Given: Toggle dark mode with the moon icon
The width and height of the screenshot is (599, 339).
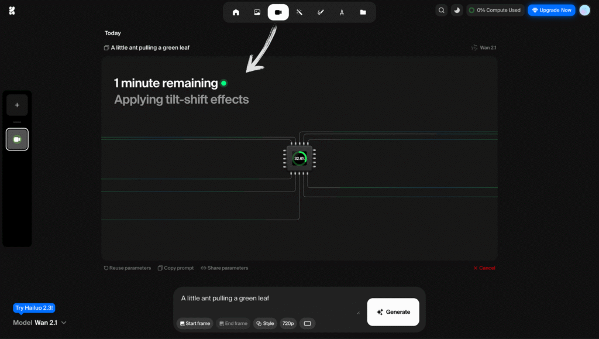Looking at the screenshot, I should [x=457, y=10].
